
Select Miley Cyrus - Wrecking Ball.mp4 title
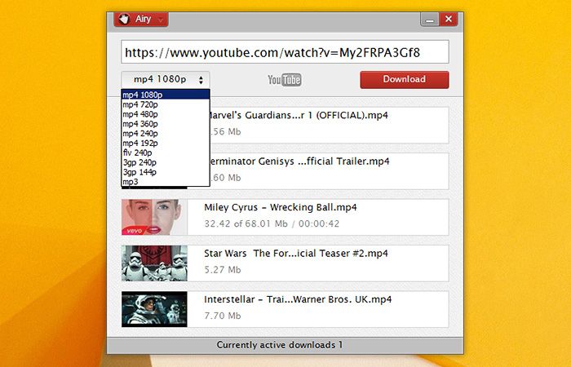coord(281,207)
